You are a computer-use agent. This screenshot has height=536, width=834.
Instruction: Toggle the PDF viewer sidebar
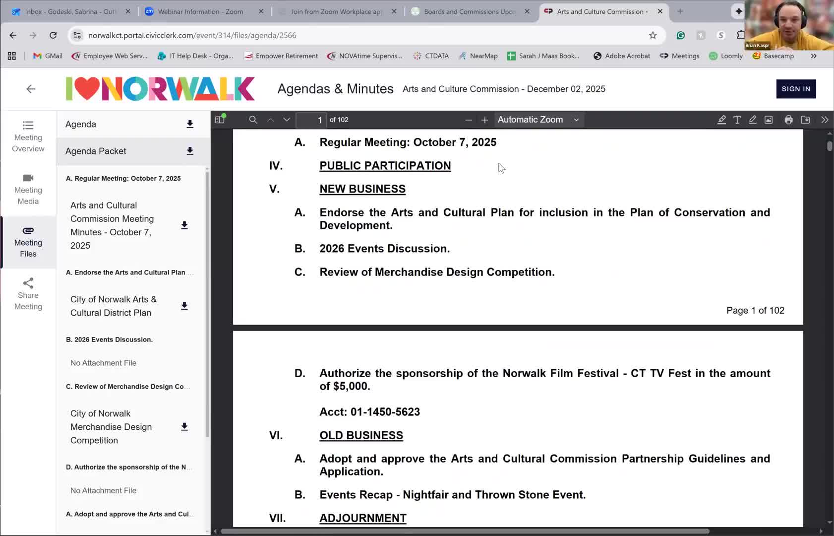pos(220,120)
